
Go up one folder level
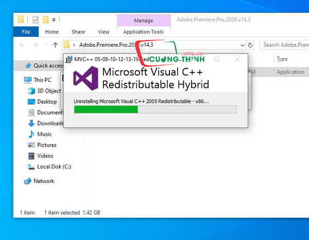click(x=56, y=45)
